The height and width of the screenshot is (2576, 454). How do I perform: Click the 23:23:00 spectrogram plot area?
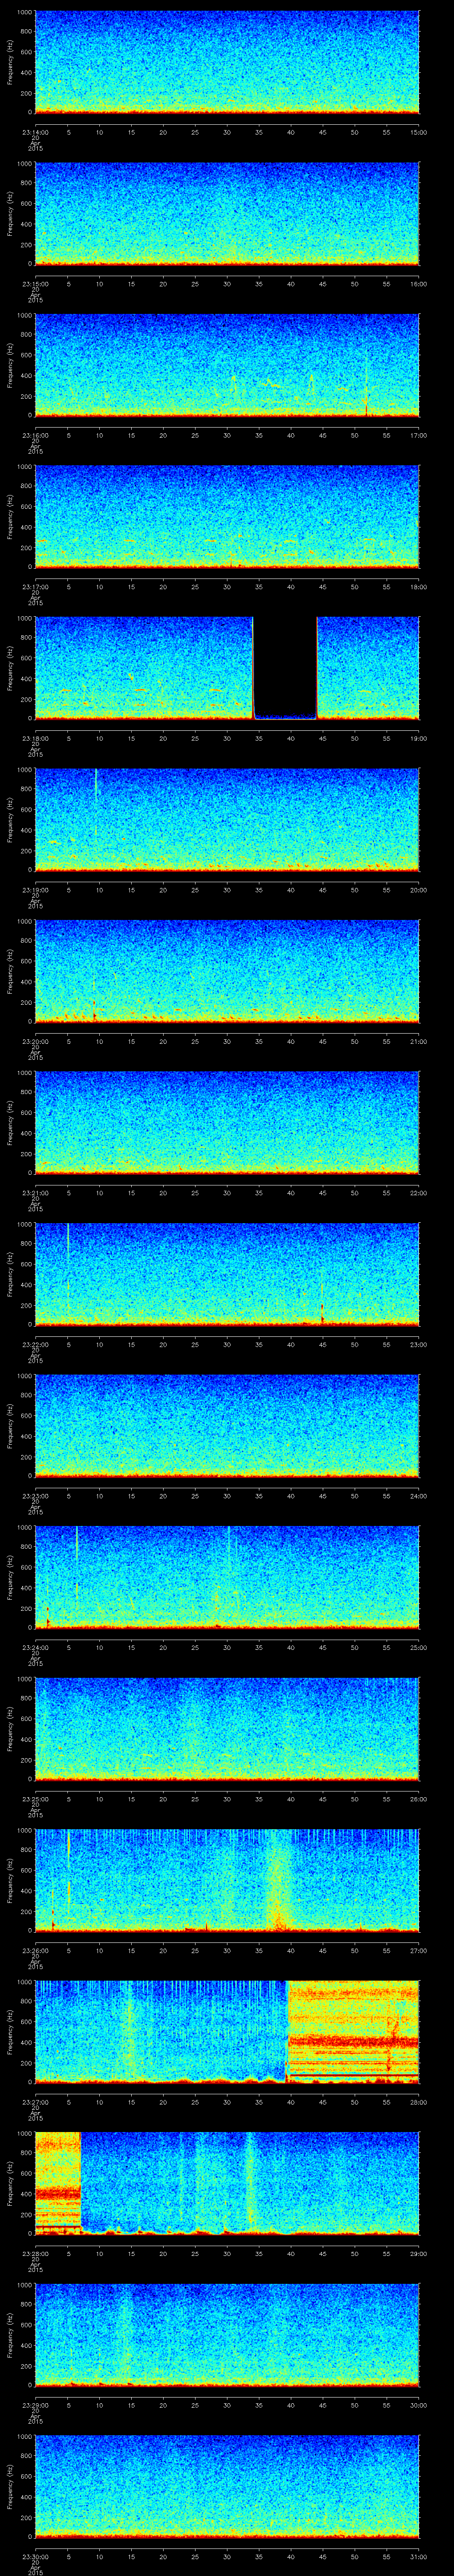(x=227, y=1425)
